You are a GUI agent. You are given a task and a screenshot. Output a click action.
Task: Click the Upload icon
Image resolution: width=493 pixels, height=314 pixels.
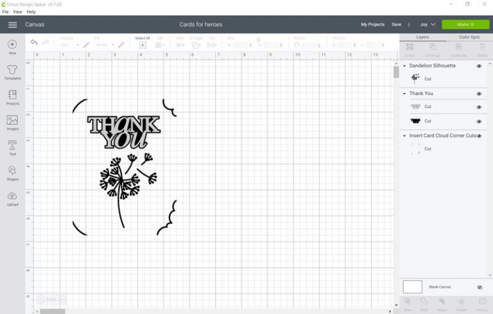tap(12, 198)
